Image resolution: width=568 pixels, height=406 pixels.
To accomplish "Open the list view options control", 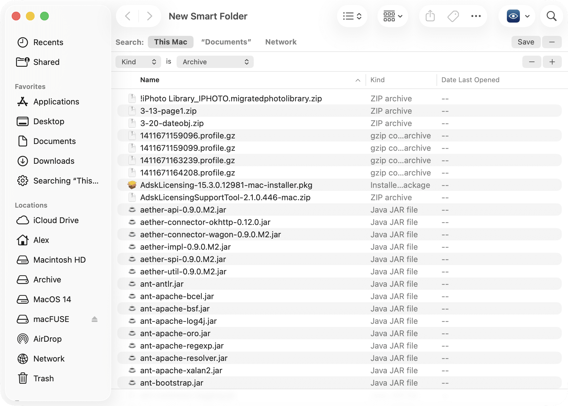I will click(352, 16).
